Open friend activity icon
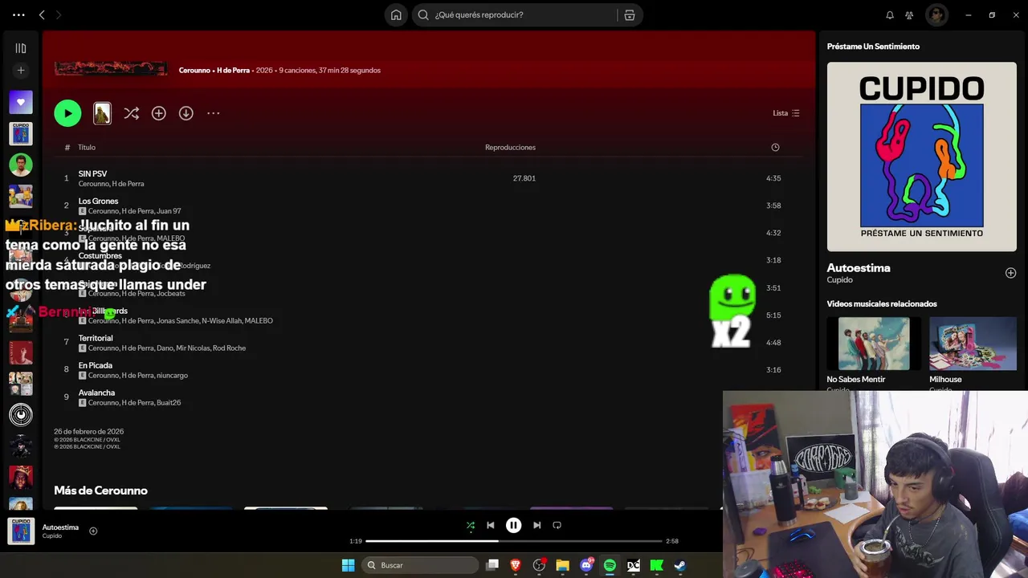The width and height of the screenshot is (1028, 578). [909, 14]
